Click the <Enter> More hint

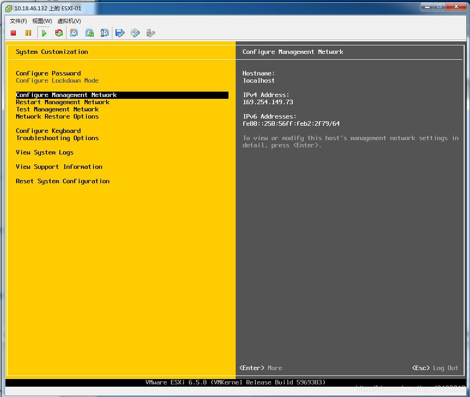[261, 368]
